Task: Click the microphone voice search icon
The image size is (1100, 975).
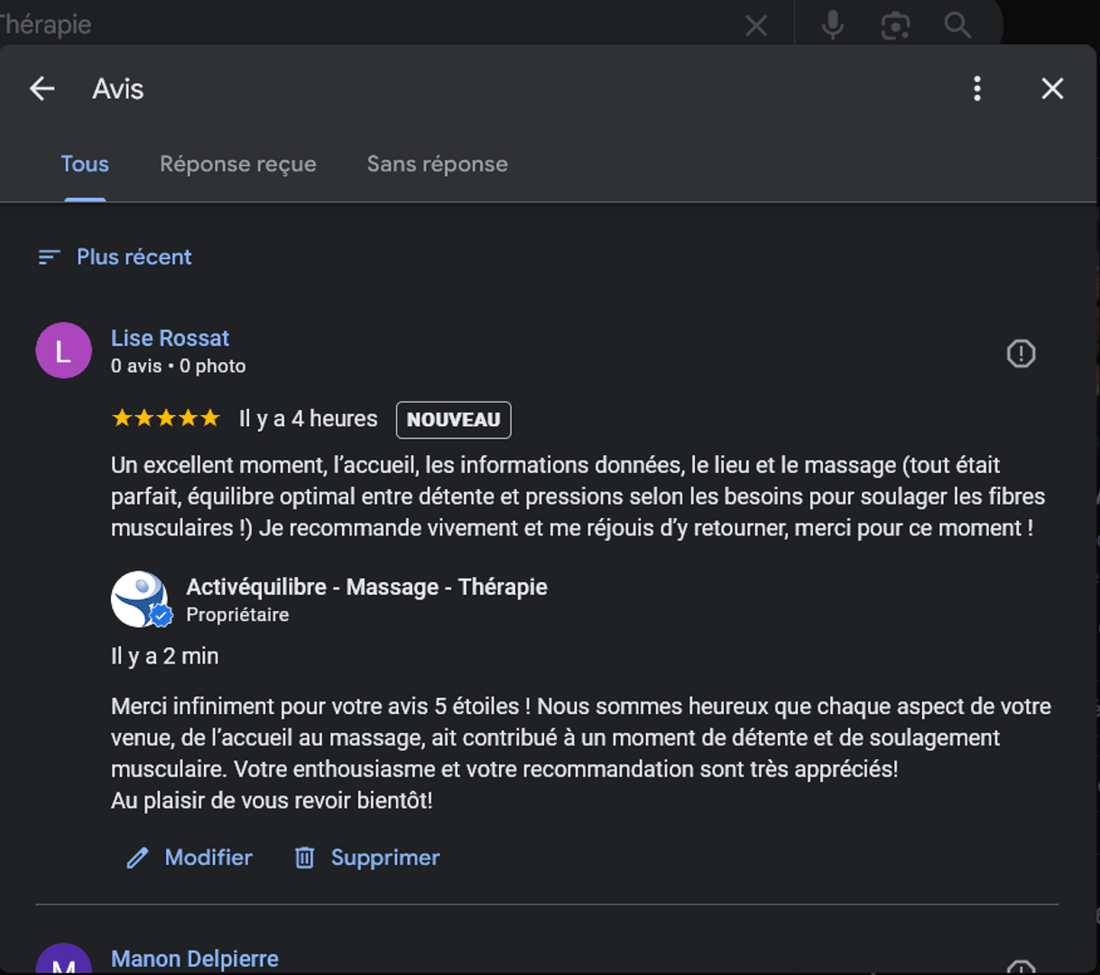Action: coord(833,25)
